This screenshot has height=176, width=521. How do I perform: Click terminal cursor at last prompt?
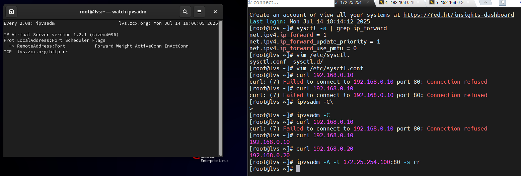pyautogui.click(x=298, y=169)
